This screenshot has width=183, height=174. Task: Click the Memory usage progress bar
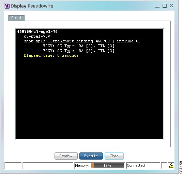(x=107, y=165)
